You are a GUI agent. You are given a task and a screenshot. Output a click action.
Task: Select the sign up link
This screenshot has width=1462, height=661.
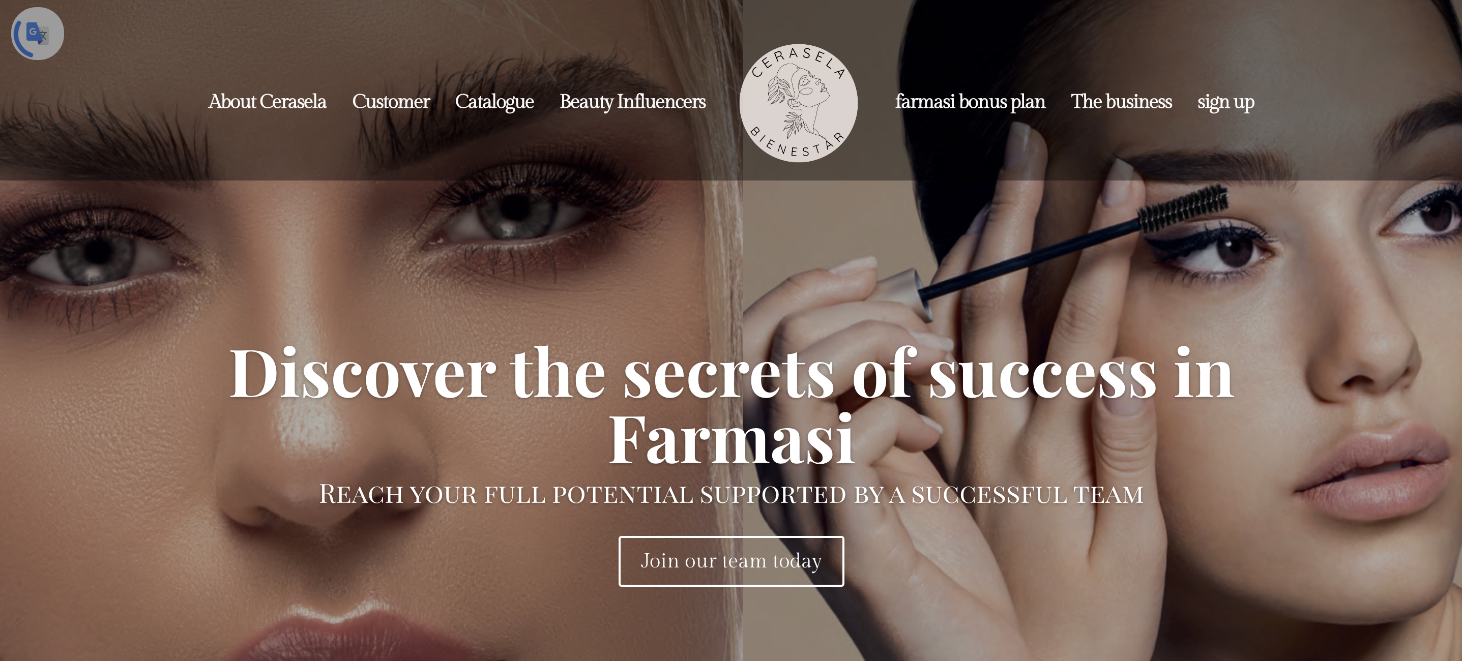pyautogui.click(x=1226, y=103)
